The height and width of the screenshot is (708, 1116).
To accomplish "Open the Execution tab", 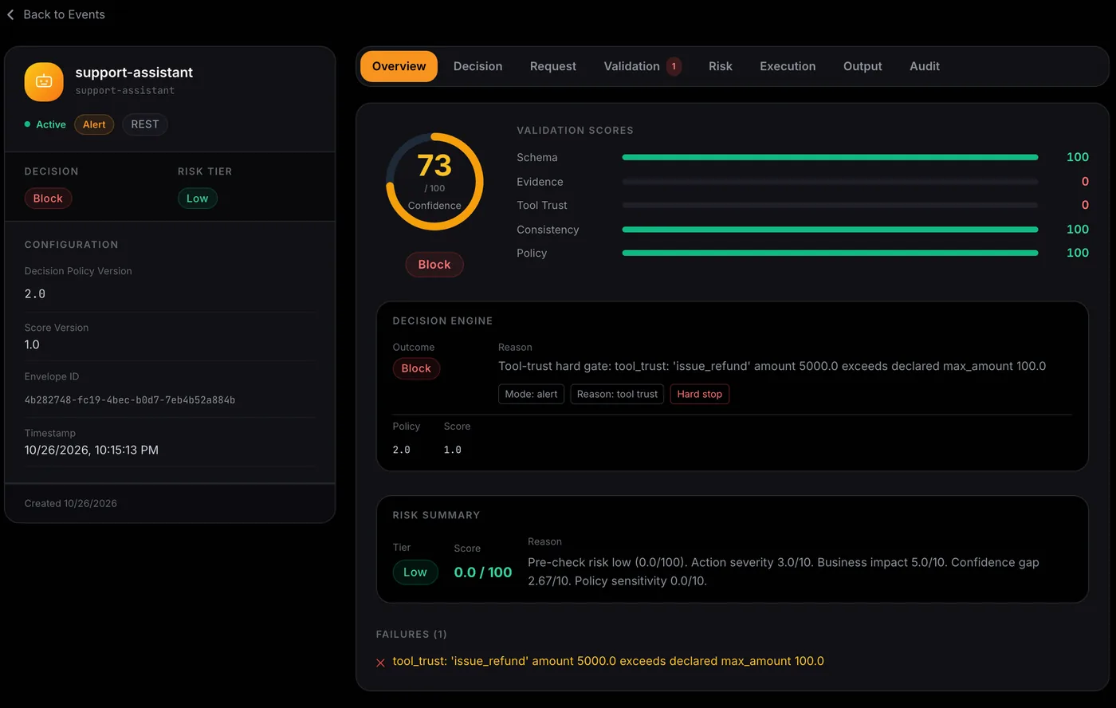I will pyautogui.click(x=788, y=66).
